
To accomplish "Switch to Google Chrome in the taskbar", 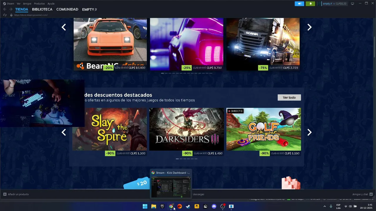I will coord(171,206).
